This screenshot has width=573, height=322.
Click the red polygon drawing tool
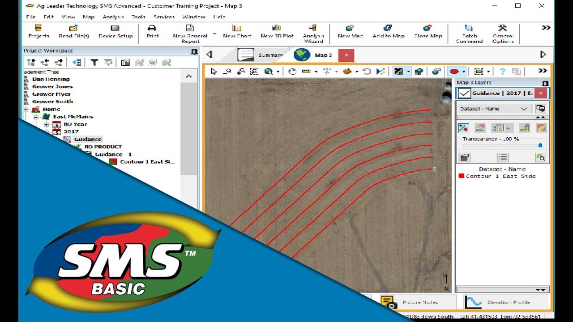[x=454, y=72]
